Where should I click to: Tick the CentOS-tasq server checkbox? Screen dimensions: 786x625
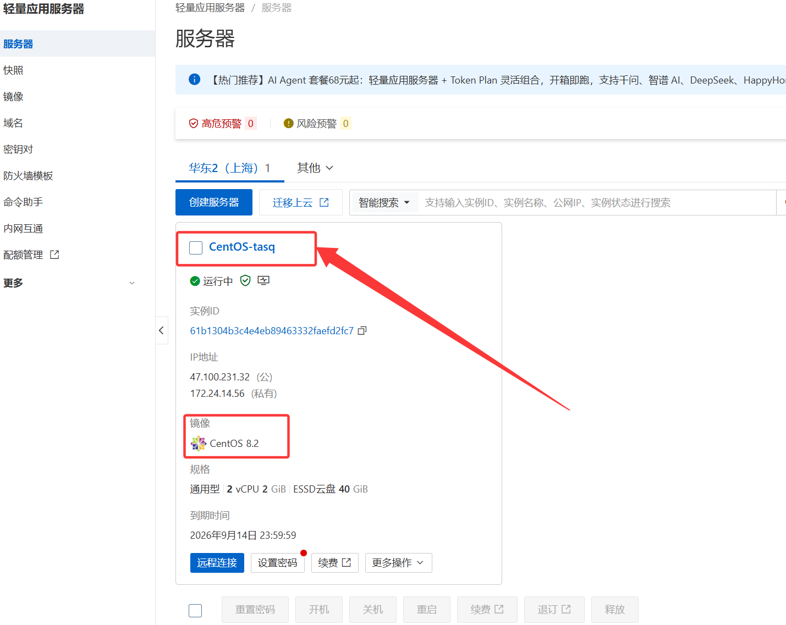[196, 248]
